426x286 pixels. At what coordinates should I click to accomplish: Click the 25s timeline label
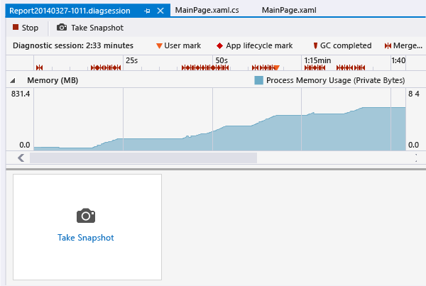point(132,60)
